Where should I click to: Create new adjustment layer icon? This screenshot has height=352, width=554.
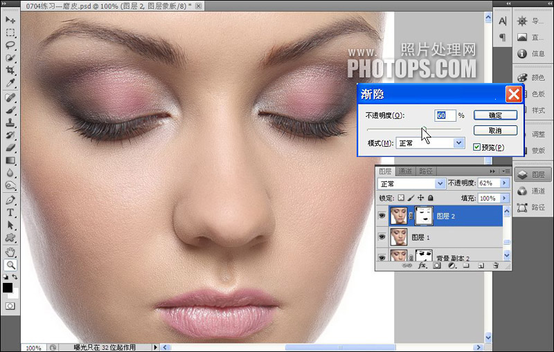point(452,266)
